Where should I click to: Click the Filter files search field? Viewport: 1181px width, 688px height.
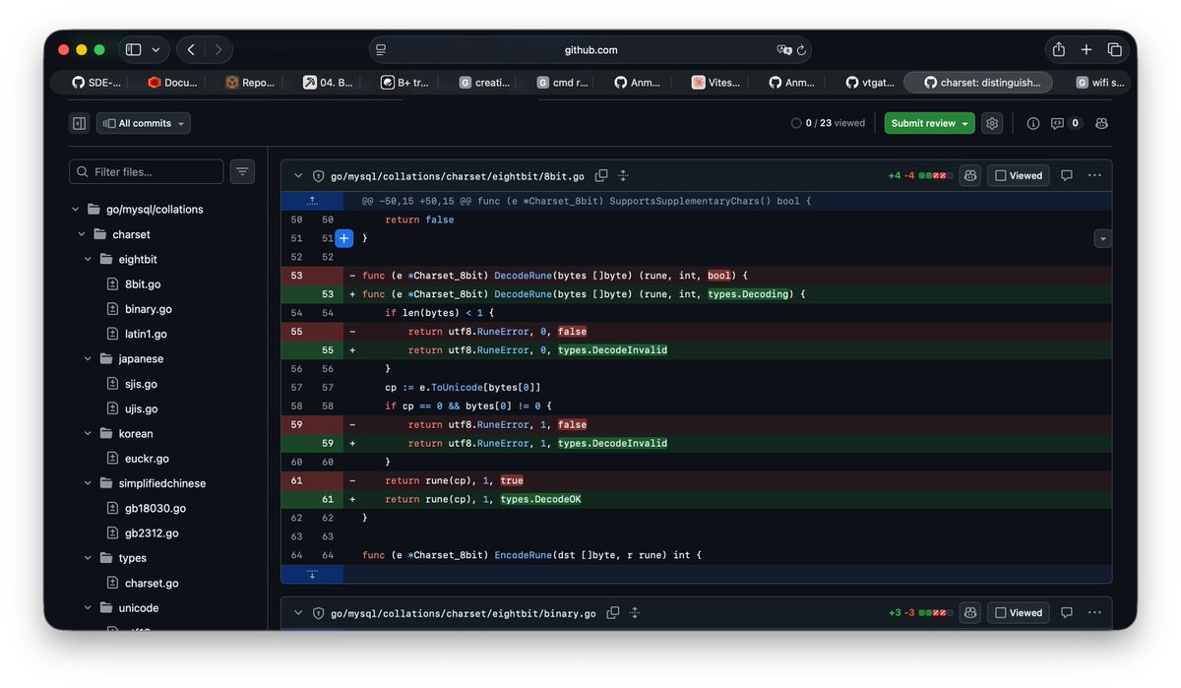click(x=147, y=171)
